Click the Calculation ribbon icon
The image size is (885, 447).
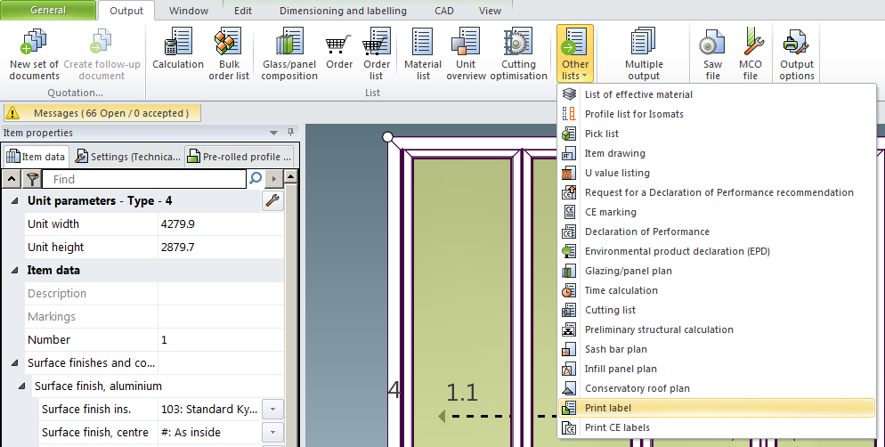[178, 53]
